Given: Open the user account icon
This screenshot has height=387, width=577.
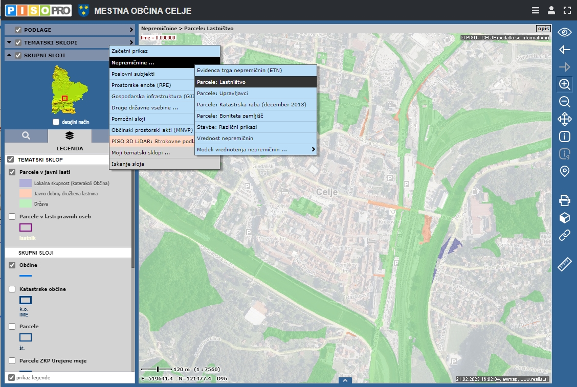Looking at the screenshot, I should point(551,10).
